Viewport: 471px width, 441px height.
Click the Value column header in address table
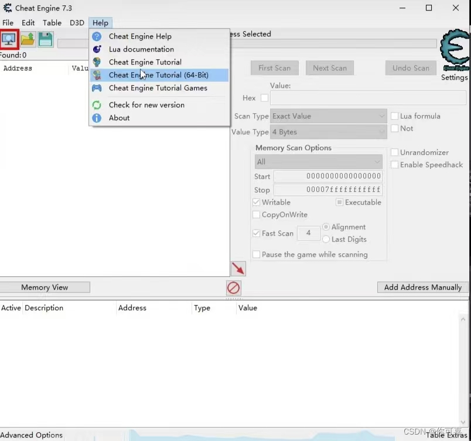pyautogui.click(x=248, y=308)
